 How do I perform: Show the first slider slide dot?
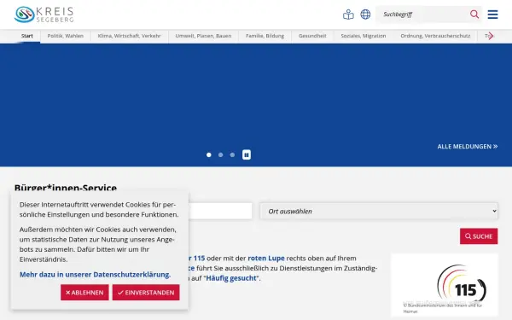pyautogui.click(x=209, y=154)
